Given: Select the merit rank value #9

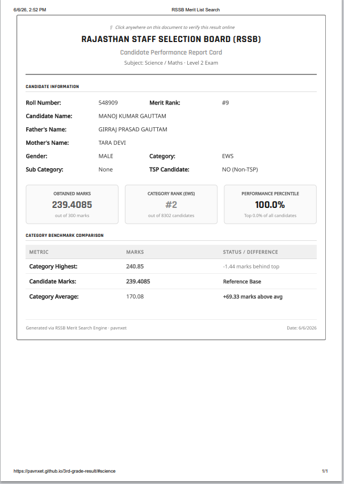Looking at the screenshot, I should click(225, 102).
